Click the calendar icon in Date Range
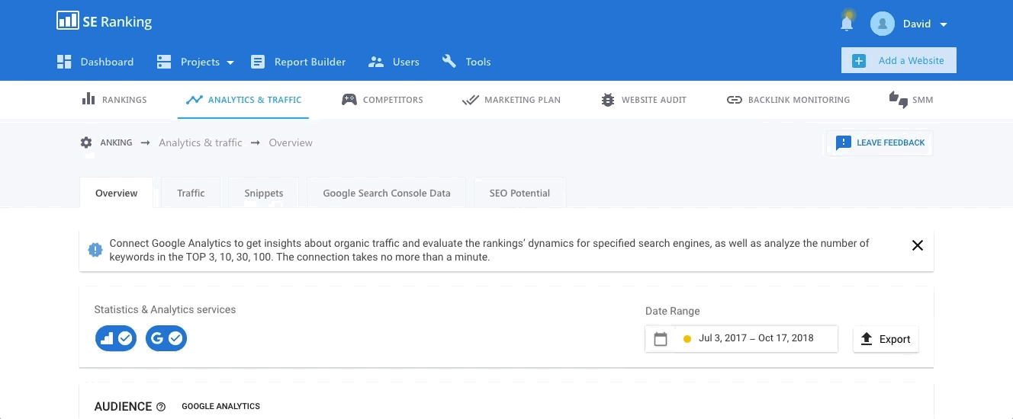 [661, 339]
